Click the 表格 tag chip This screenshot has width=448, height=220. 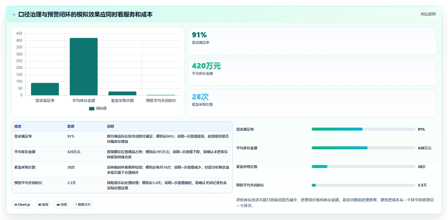(43, 205)
